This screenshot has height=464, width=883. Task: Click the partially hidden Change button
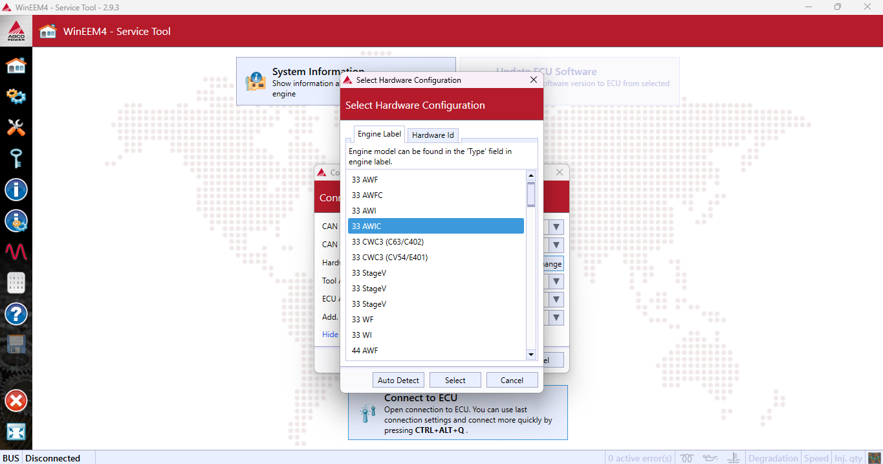click(x=553, y=264)
